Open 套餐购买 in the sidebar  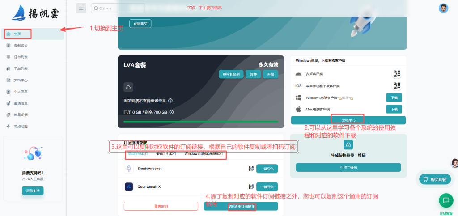21,46
